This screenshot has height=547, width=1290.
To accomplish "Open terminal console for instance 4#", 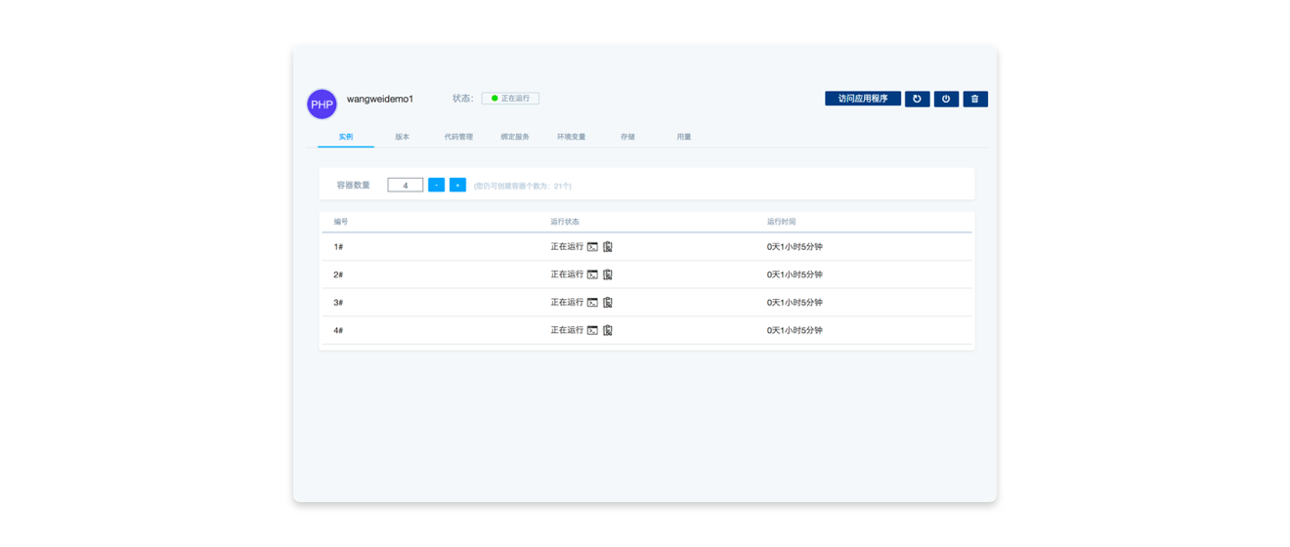I will pyautogui.click(x=592, y=330).
